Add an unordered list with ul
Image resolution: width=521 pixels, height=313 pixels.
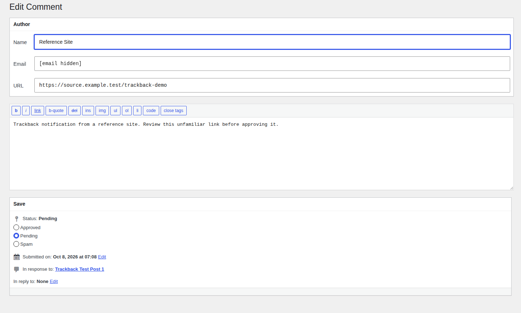pos(115,111)
